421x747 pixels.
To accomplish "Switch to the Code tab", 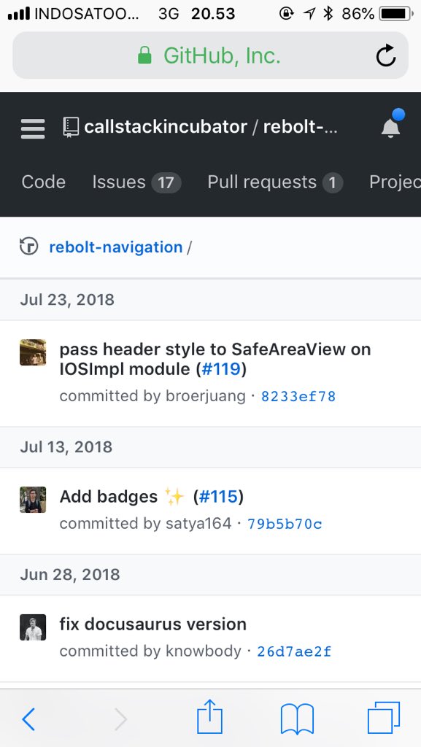I will click(x=43, y=182).
